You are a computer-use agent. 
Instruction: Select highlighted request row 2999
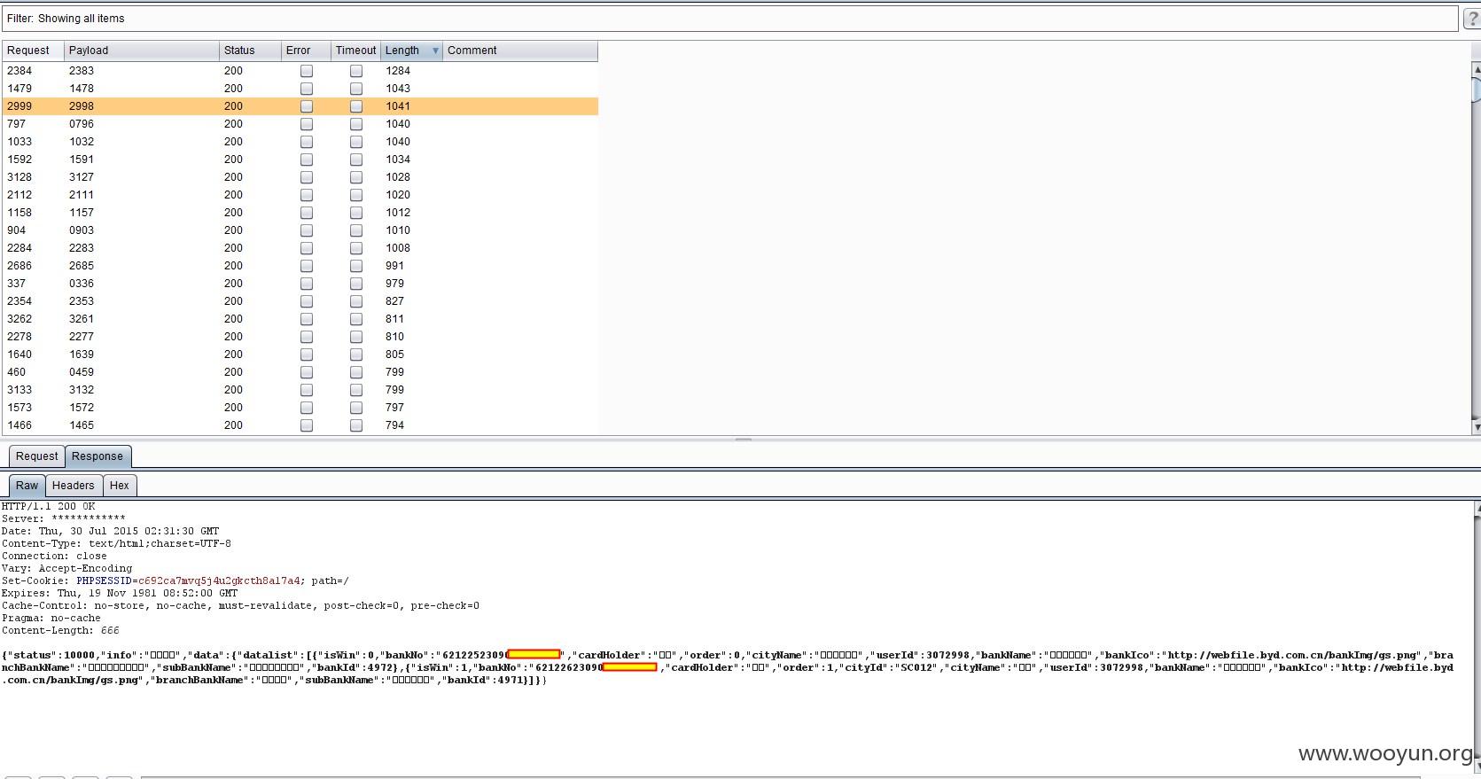300,106
